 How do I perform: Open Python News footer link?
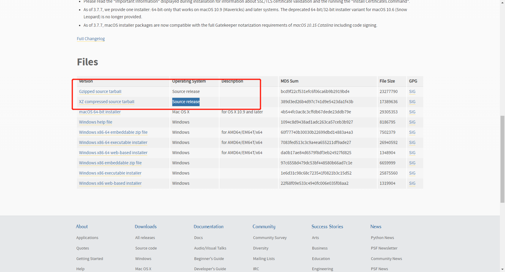[382, 238]
